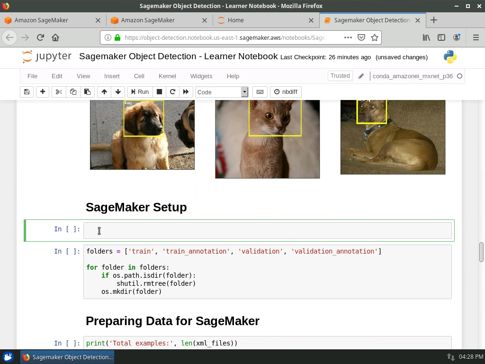
Task: Click the conda_amazonei_mxnet_p36 kernel name
Action: 413,76
